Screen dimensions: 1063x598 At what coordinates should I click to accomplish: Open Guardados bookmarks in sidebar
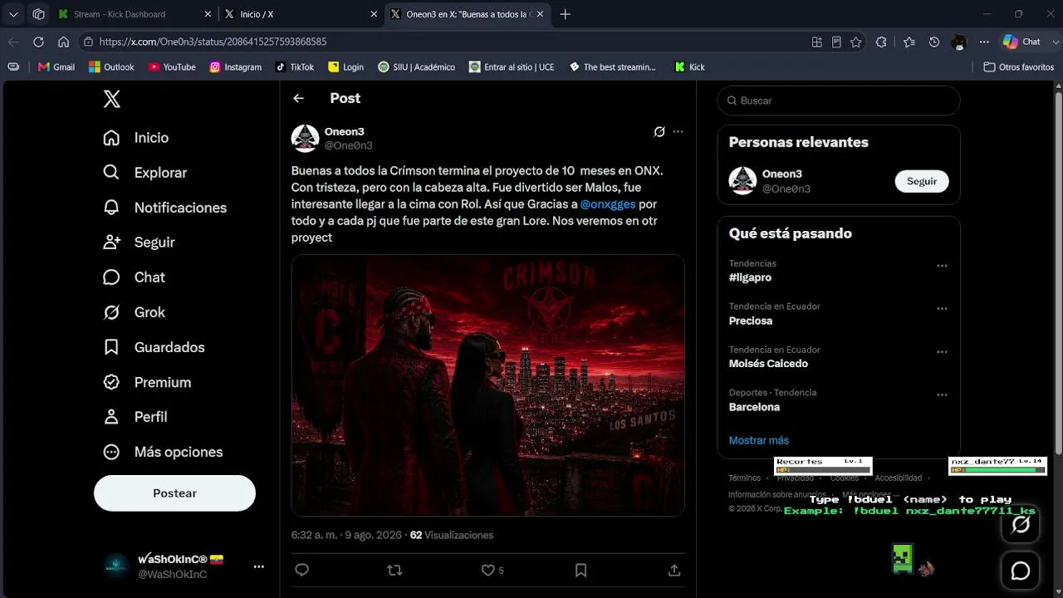pos(154,347)
